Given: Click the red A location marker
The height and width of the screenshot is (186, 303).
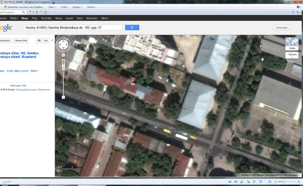Looking at the screenshot, I should click(x=133, y=80).
